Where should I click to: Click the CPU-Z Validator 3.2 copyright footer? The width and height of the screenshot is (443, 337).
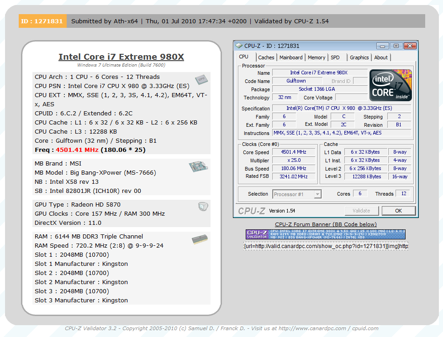point(221,328)
